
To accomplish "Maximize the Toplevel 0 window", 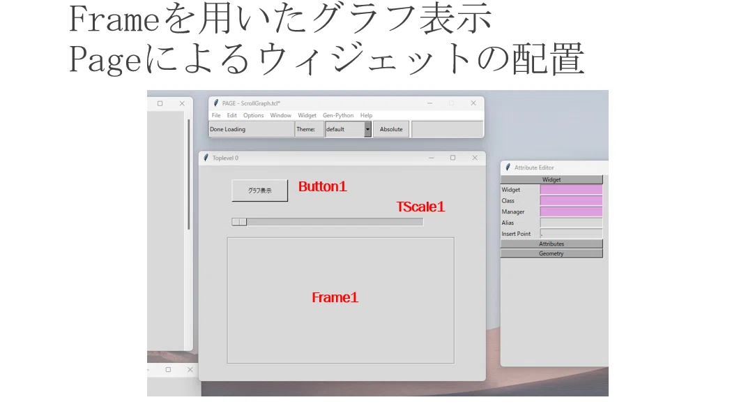I will pyautogui.click(x=453, y=158).
